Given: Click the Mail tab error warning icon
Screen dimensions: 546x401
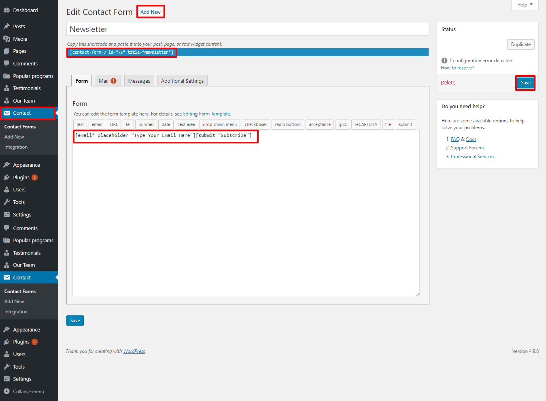Looking at the screenshot, I should [x=114, y=81].
